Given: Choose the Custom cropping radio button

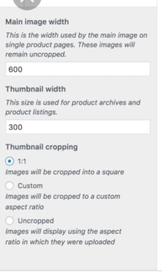Looking at the screenshot, I should click(x=10, y=185).
